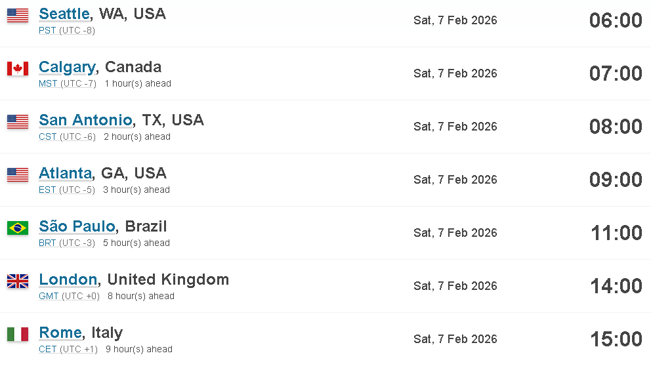Click the USA flag beside Seattle
The height and width of the screenshot is (368, 651).
tap(18, 15)
